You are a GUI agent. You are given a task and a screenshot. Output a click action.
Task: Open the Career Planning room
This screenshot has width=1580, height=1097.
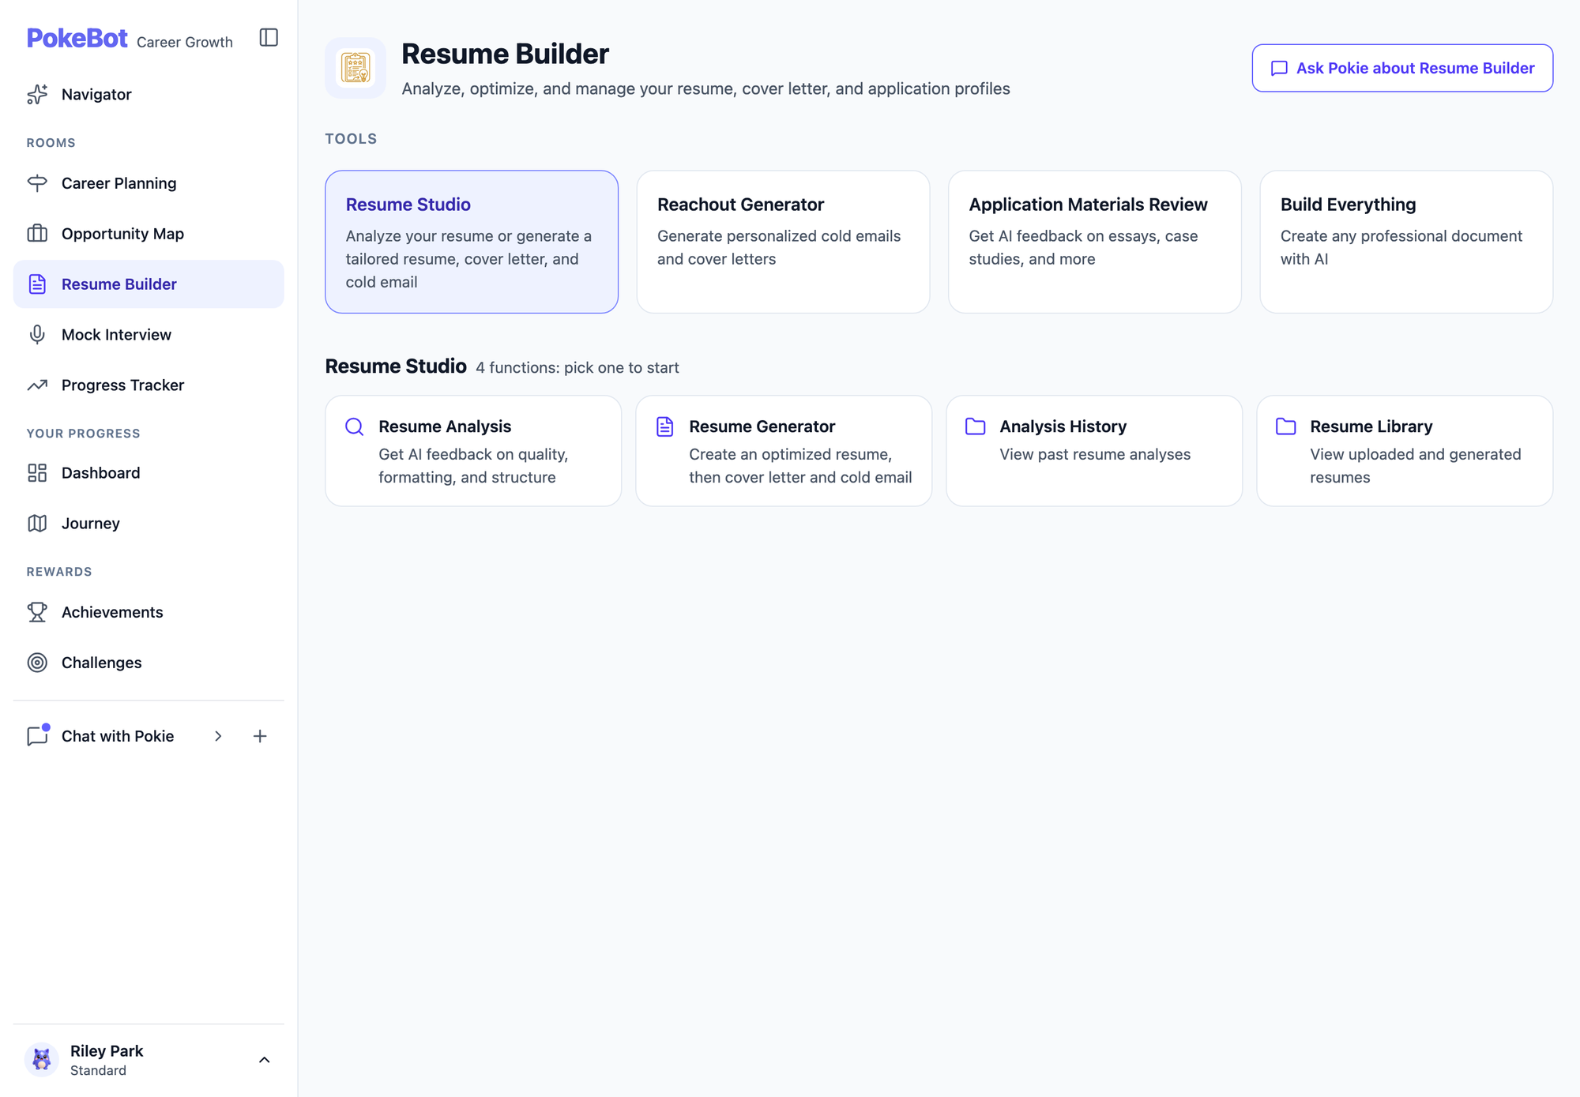[149, 183]
